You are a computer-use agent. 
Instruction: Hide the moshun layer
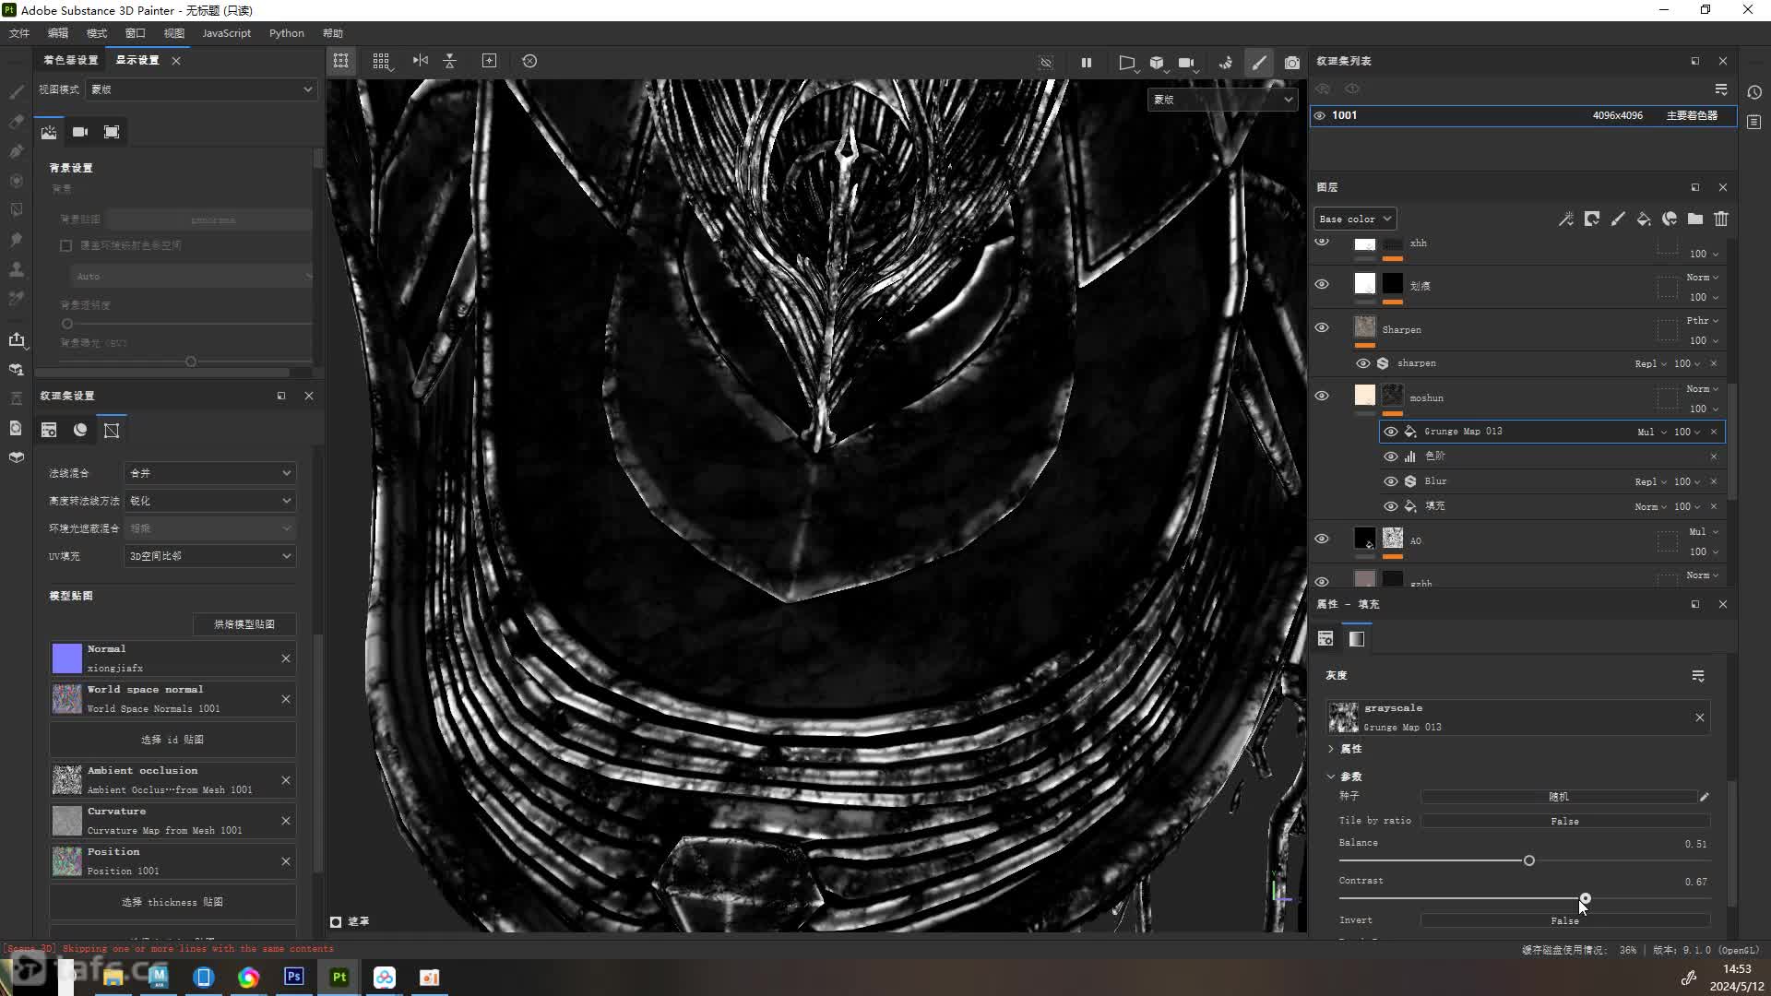(x=1322, y=396)
